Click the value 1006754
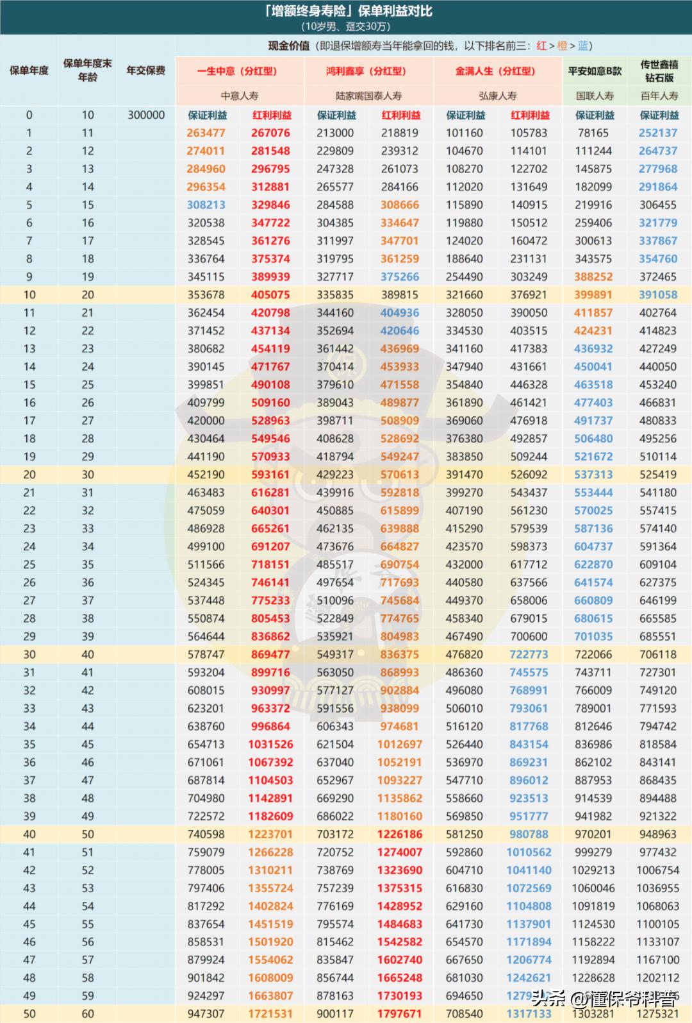The height and width of the screenshot is (1023, 692). point(658,870)
